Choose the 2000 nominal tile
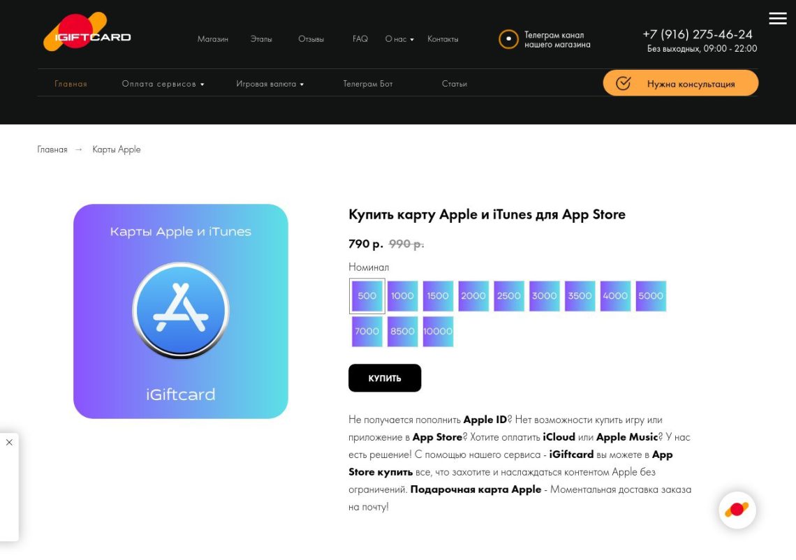796x560 pixels. pyautogui.click(x=473, y=296)
